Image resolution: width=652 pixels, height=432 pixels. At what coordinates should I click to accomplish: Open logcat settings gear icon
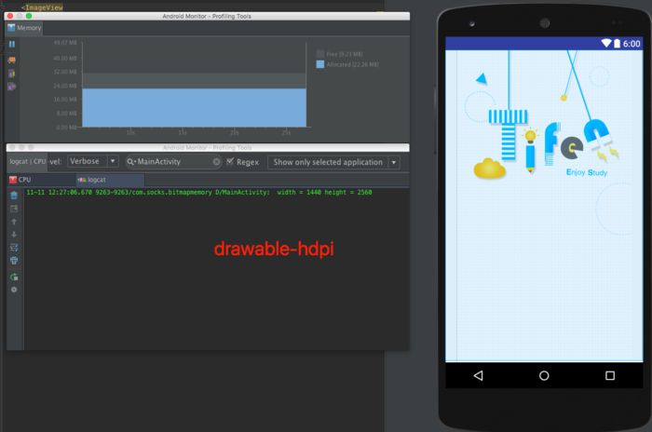point(14,290)
